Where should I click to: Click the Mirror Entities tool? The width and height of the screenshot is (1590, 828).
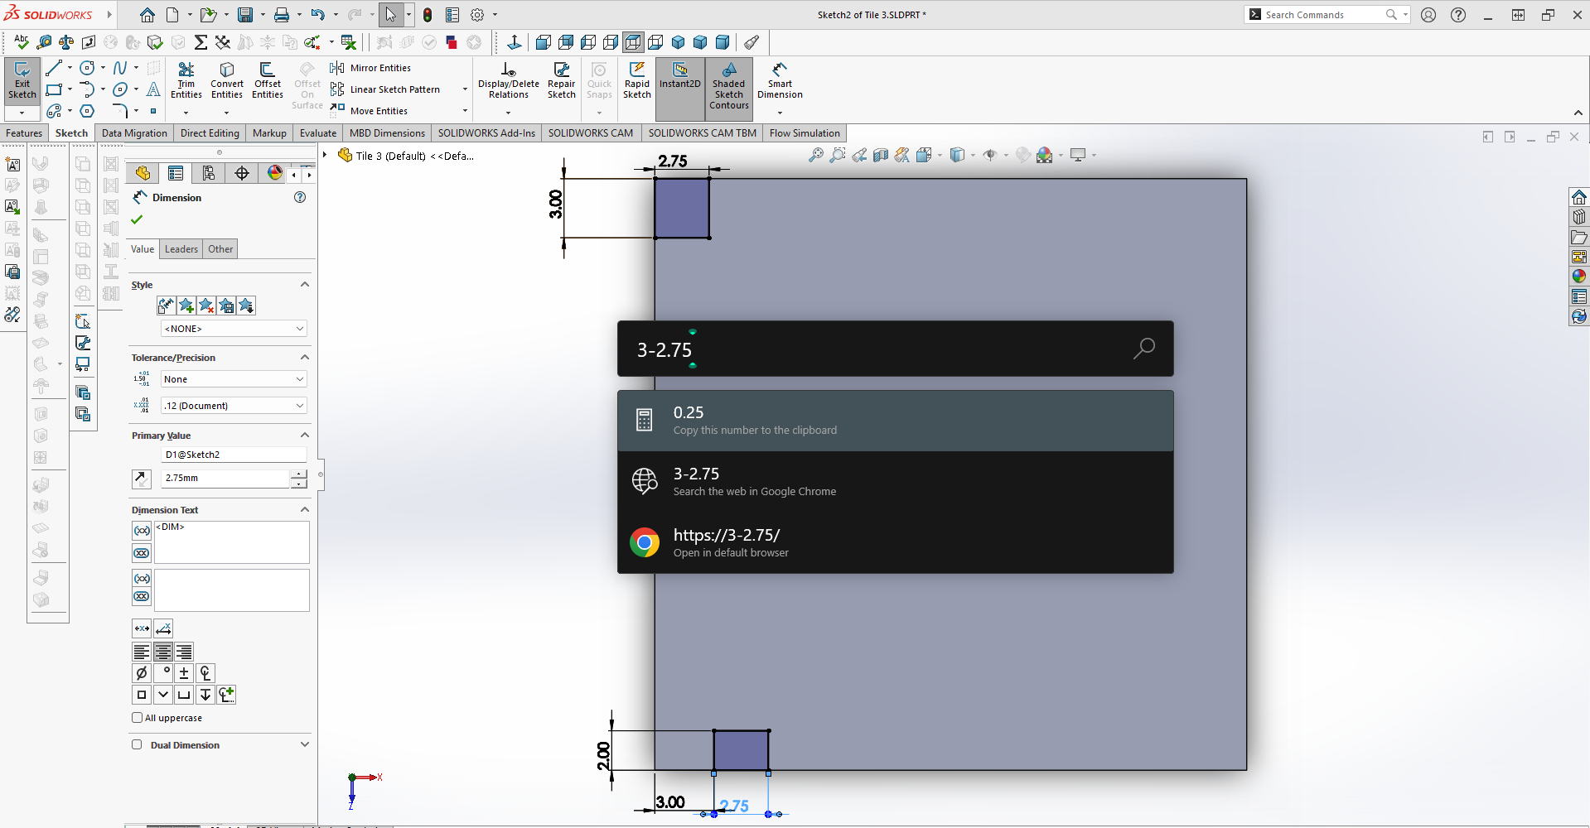point(370,68)
